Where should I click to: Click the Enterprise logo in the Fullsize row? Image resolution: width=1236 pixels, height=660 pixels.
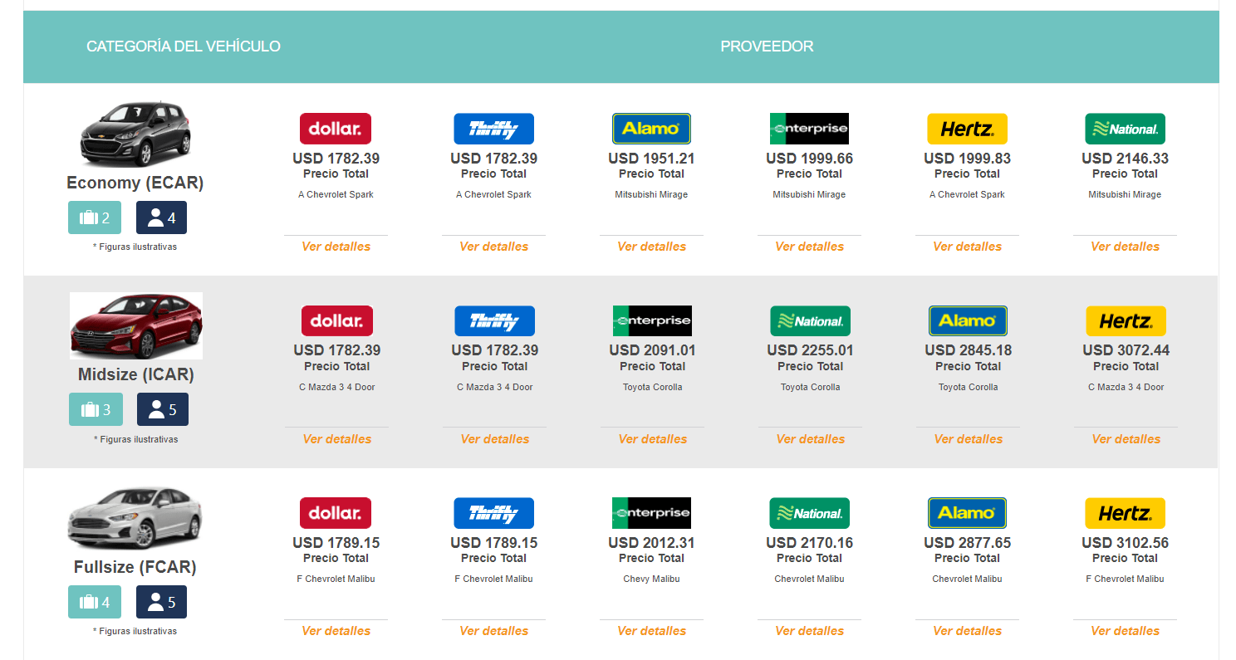(651, 513)
